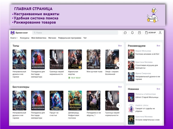173x129 pixels.
Task: Click the Эльф с окраин Вселенной title
Action: pyautogui.click(x=112, y=73)
